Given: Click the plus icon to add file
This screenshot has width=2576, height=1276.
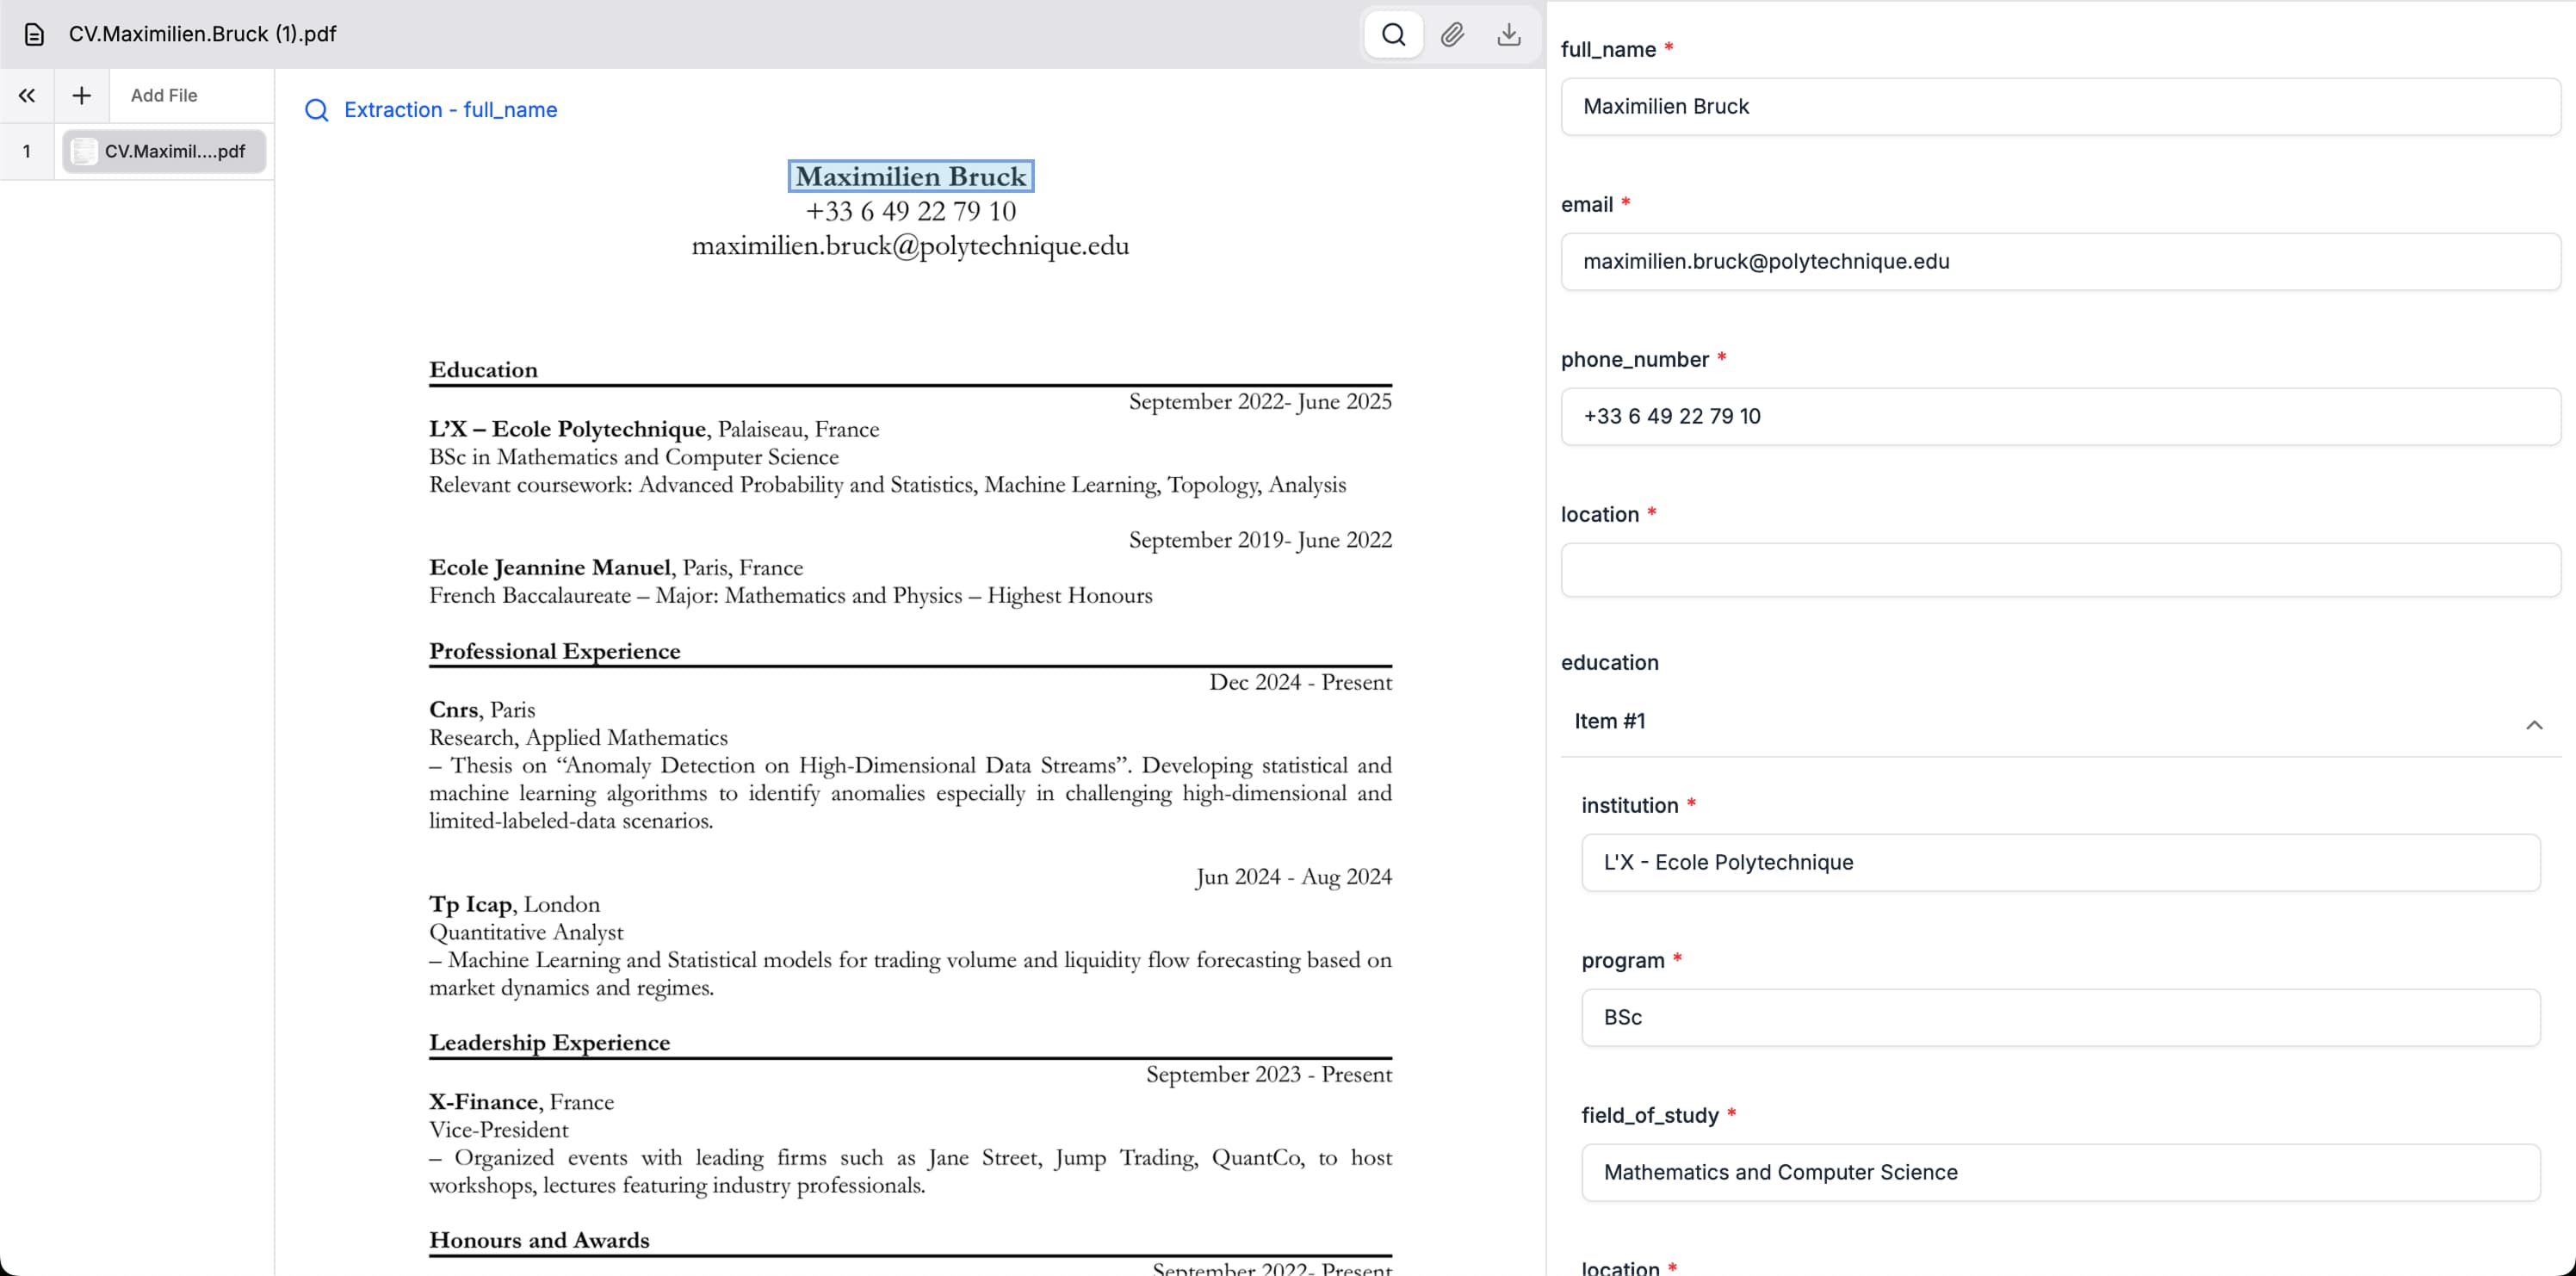Looking at the screenshot, I should [x=82, y=96].
